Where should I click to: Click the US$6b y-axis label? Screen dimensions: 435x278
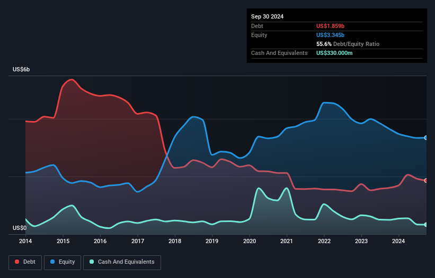click(x=21, y=69)
